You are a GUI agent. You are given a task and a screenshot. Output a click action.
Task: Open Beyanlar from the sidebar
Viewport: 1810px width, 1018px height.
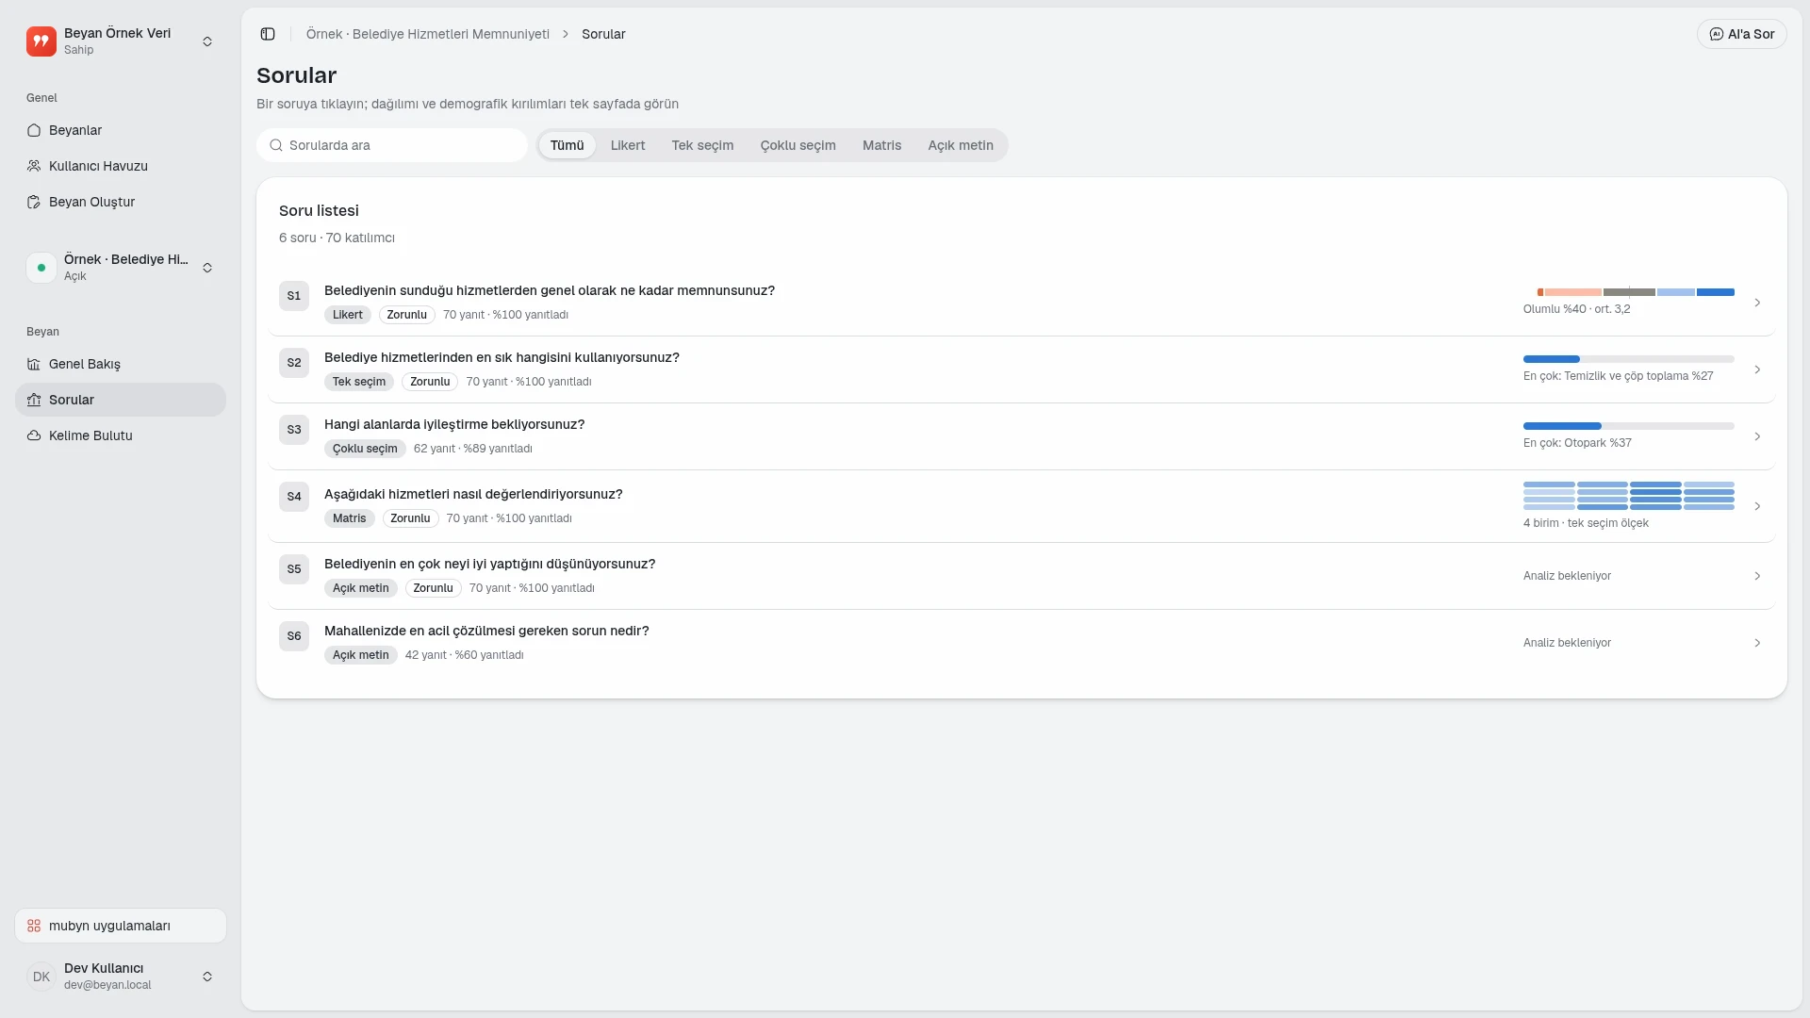[121, 130]
